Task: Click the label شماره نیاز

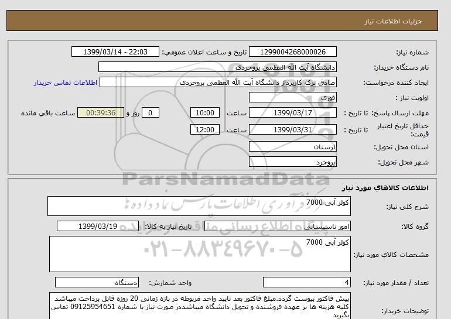Action: 412,52
